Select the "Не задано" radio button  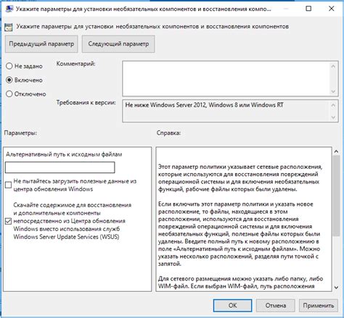tap(9, 66)
